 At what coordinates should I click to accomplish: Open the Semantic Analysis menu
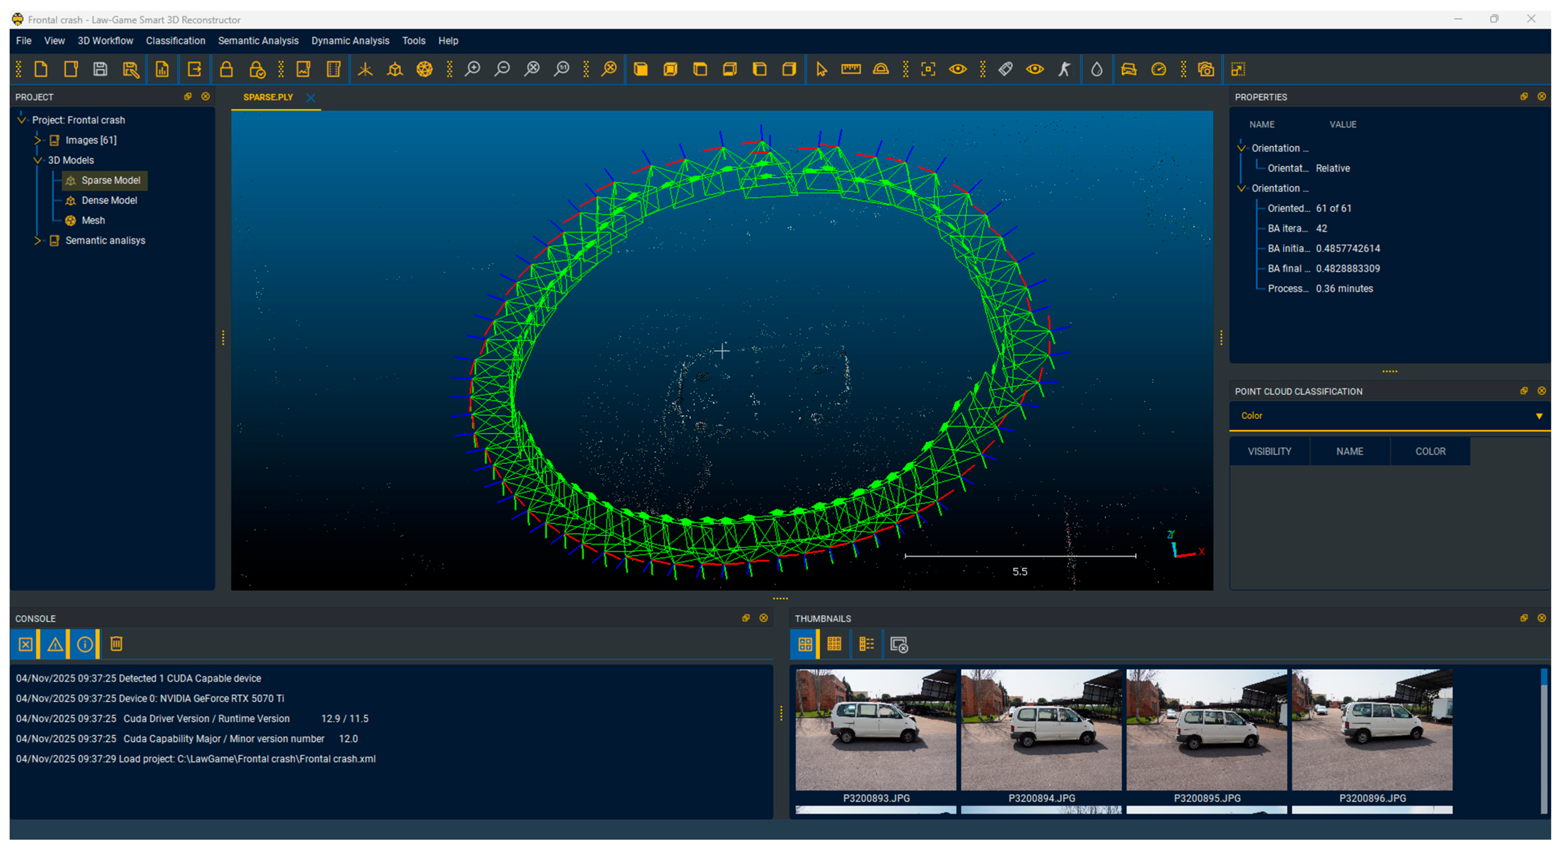[258, 41]
